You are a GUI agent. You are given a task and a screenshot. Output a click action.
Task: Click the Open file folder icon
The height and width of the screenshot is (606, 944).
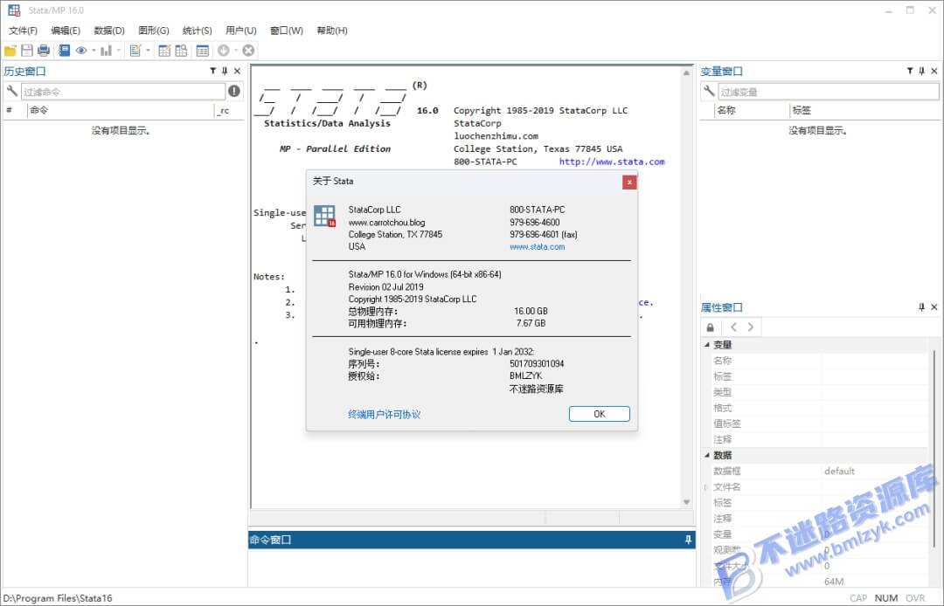(10, 52)
